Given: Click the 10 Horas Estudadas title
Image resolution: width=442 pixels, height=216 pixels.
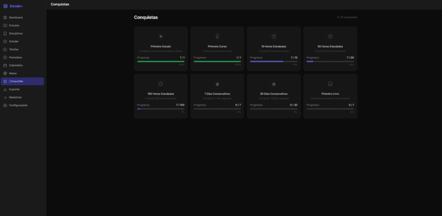Looking at the screenshot, I should pyautogui.click(x=274, y=47).
